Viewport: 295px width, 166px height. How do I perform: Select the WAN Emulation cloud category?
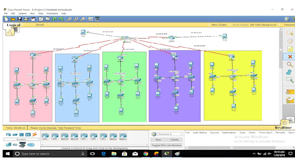(15, 145)
